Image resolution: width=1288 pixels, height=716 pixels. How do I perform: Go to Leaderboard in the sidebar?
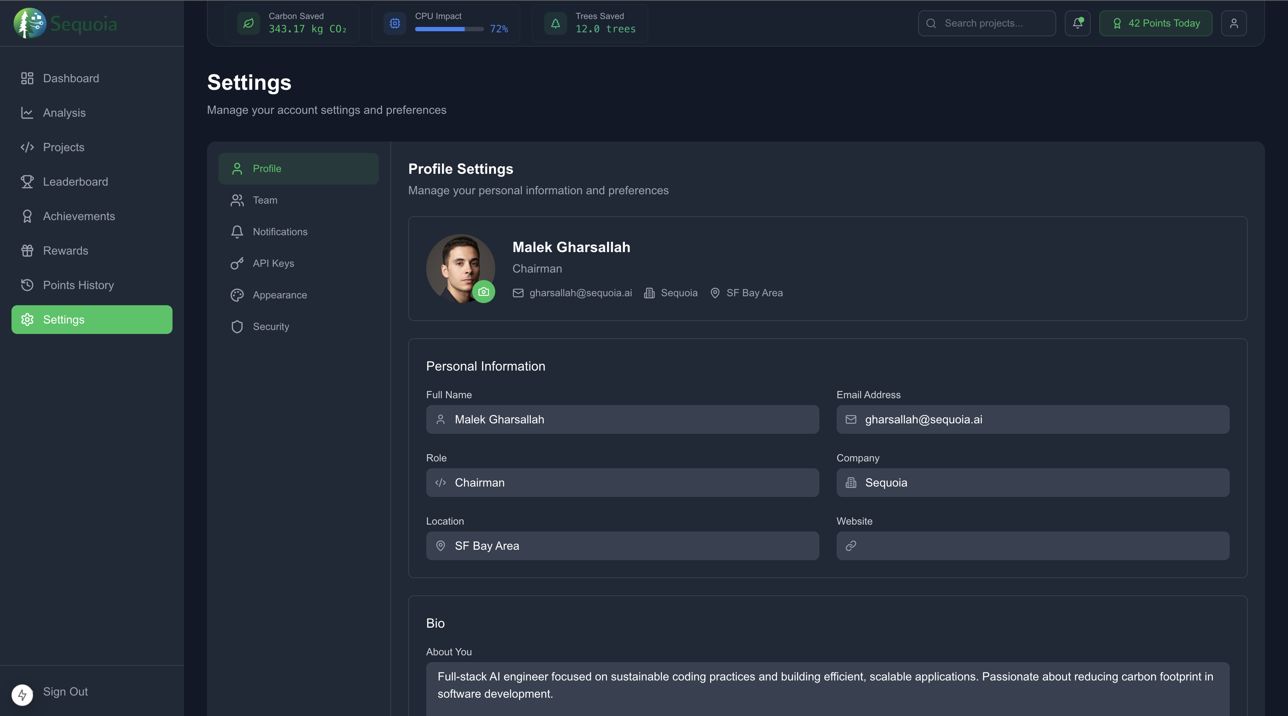click(x=75, y=182)
